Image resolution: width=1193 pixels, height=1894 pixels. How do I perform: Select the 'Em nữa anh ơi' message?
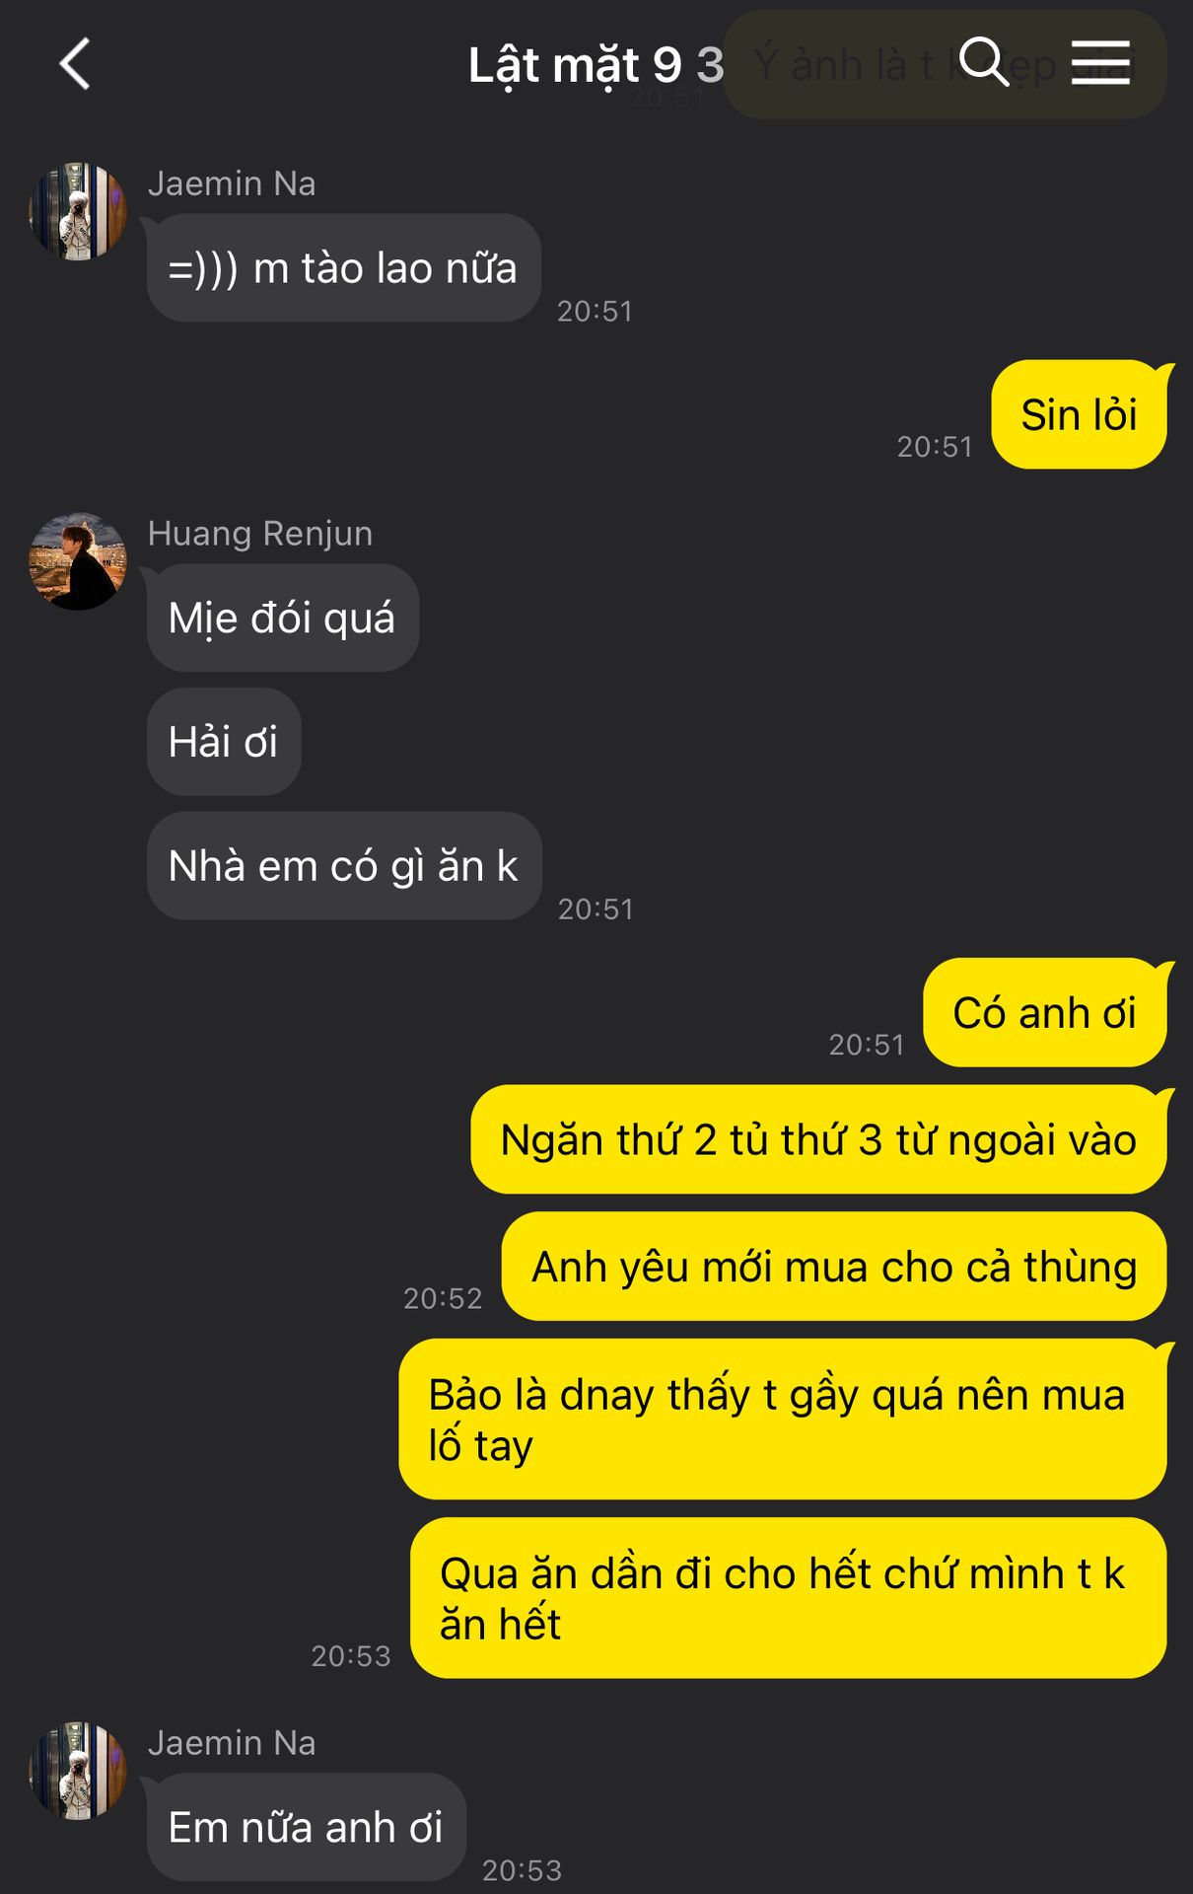pyautogui.click(x=306, y=1827)
